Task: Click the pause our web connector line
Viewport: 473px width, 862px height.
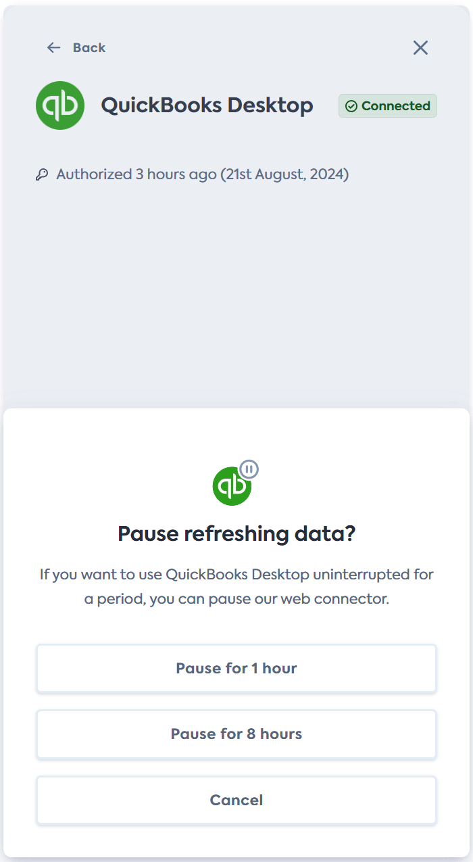Action: coord(236,599)
